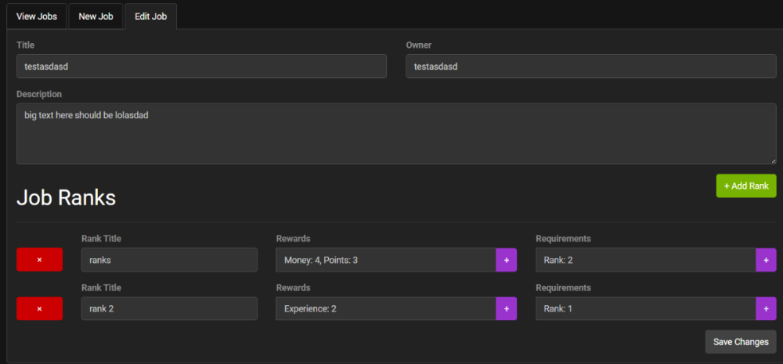Add requirement to 'ranks' row plus button
Image resolution: width=783 pixels, height=364 pixels.
(x=766, y=260)
